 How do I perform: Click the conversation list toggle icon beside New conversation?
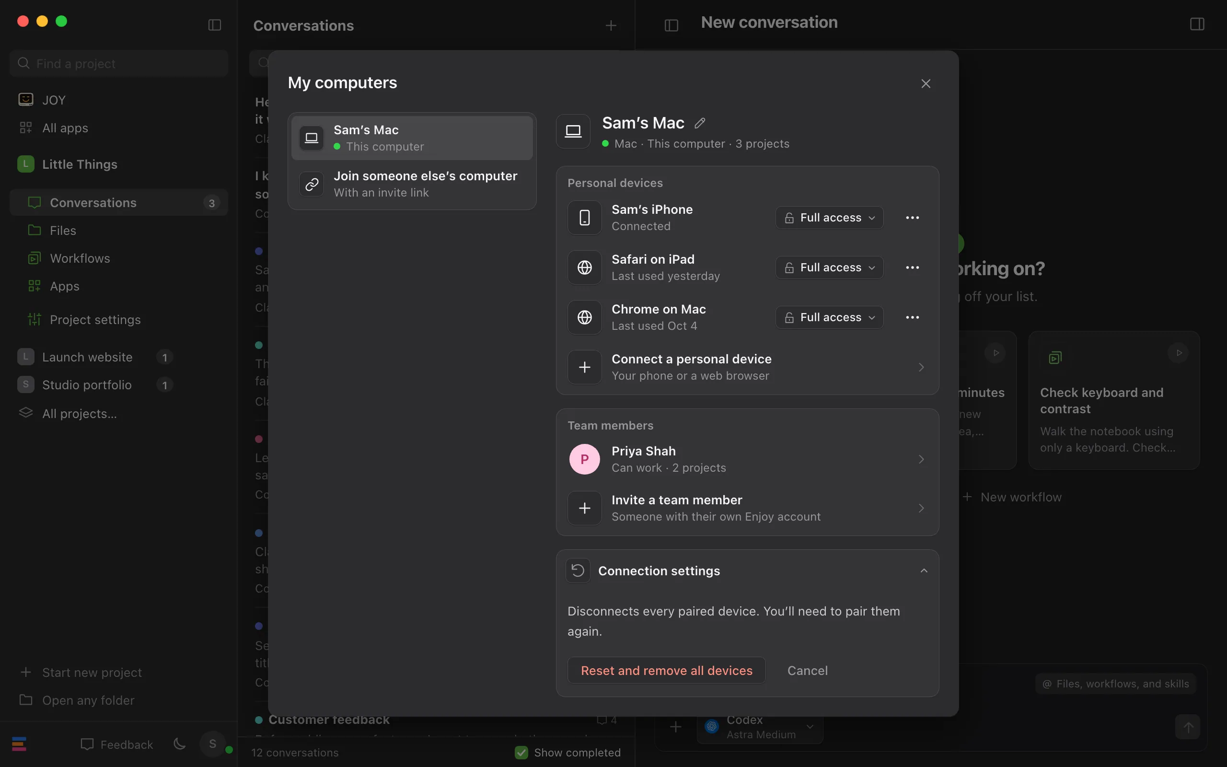tap(671, 25)
